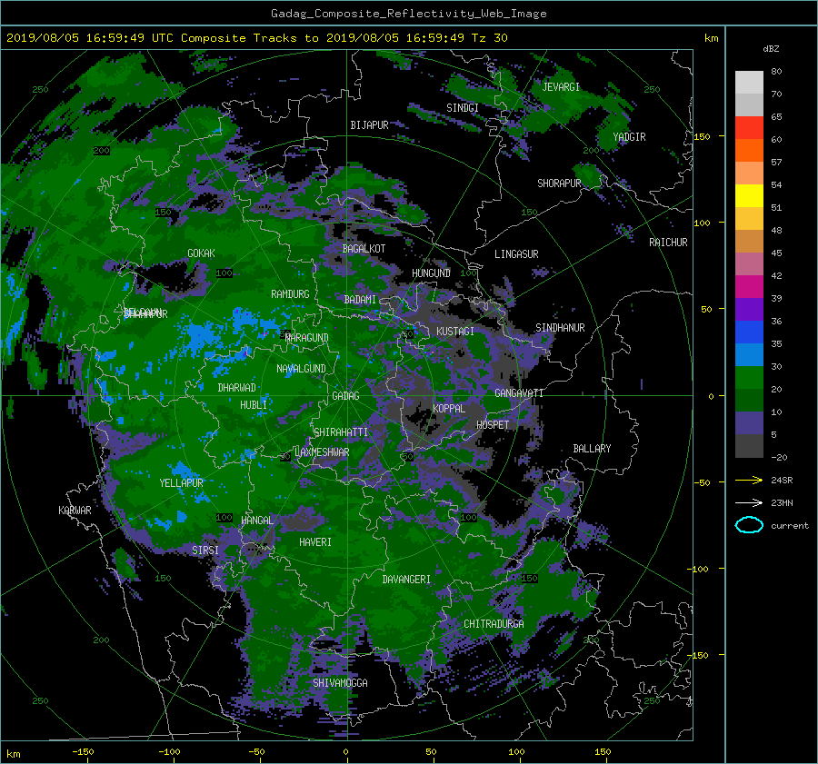818x764 pixels.
Task: Select the HUNGUND town label
Action: pos(431,273)
